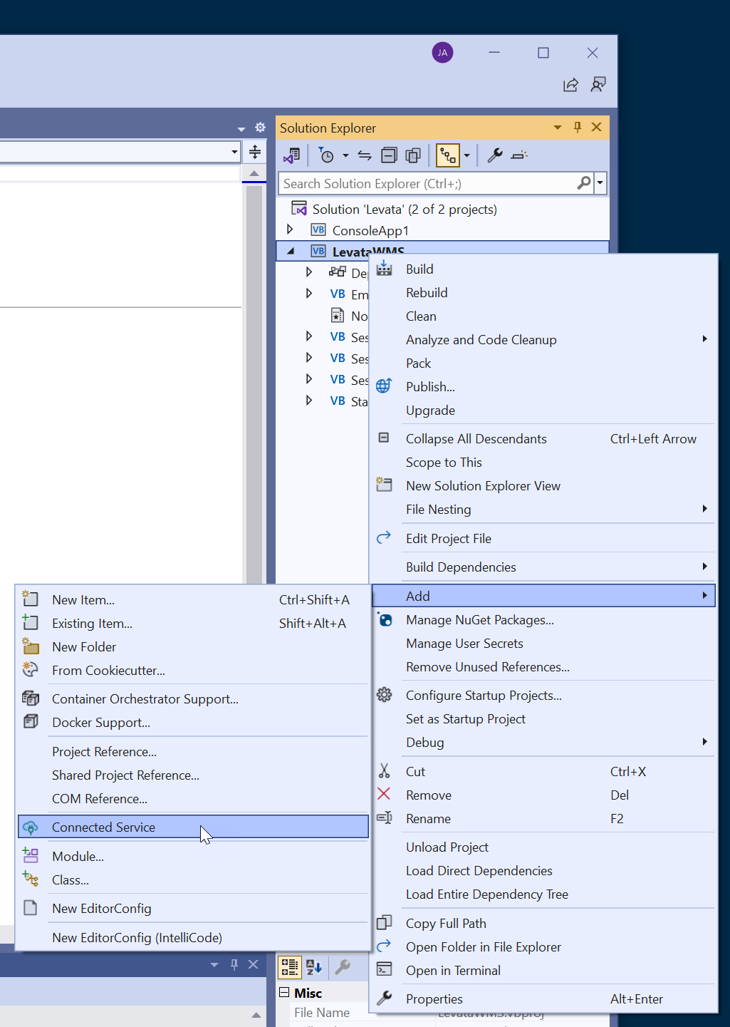The image size is (730, 1027).
Task: Select Open in Terminal
Action: [543, 970]
